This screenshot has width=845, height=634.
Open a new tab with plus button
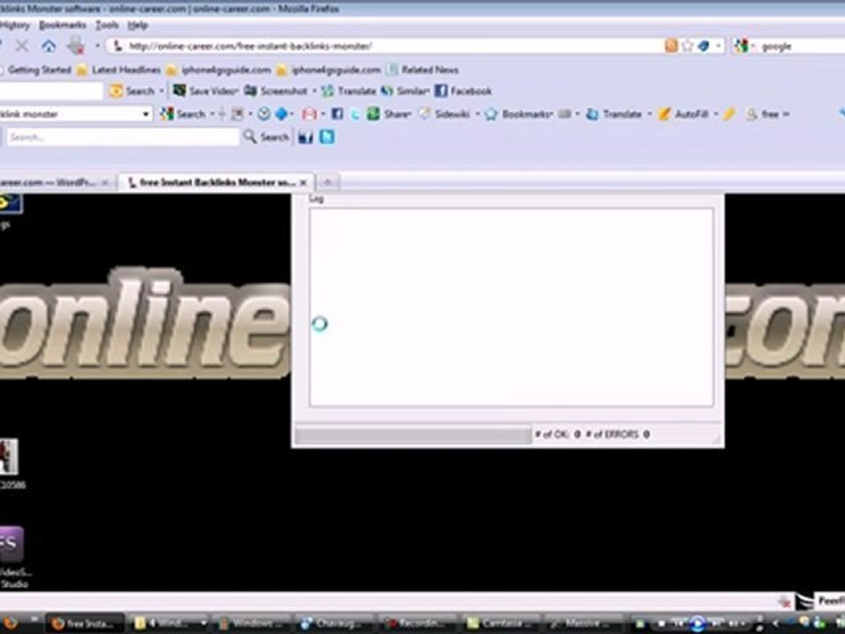coord(327,183)
